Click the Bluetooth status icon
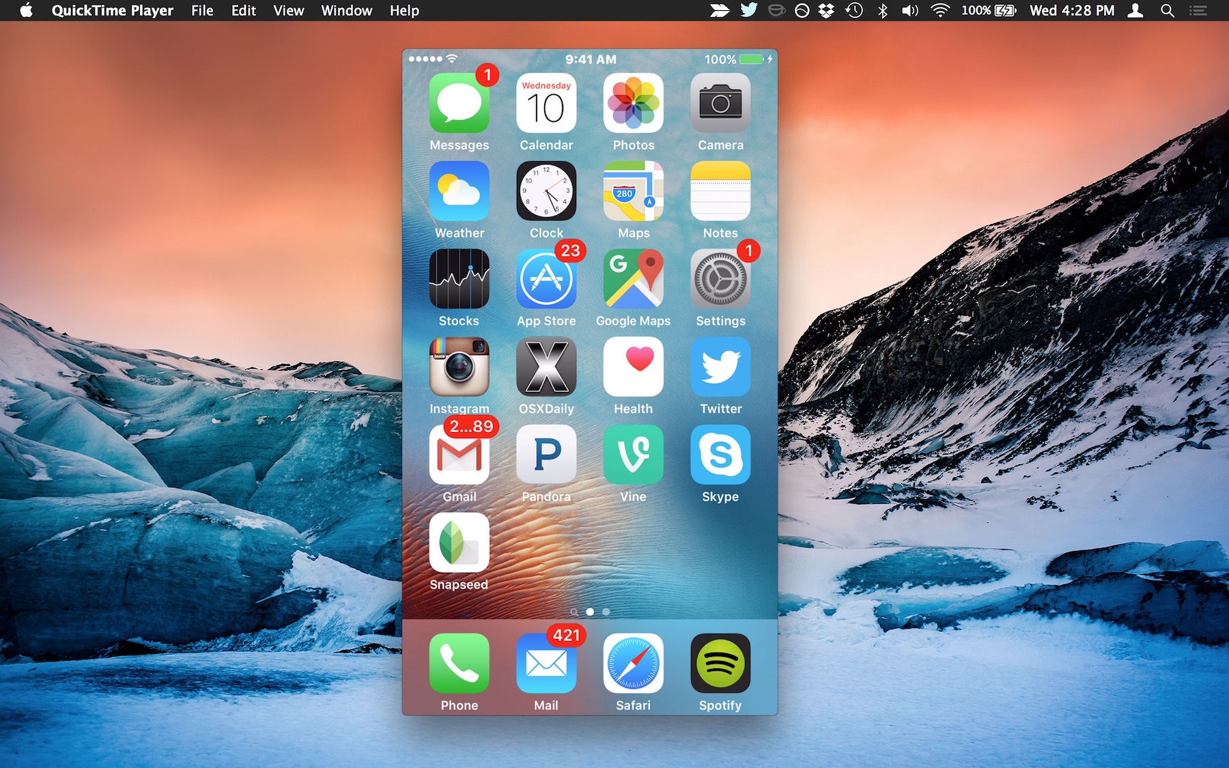Image resolution: width=1229 pixels, height=768 pixels. pyautogui.click(x=883, y=10)
